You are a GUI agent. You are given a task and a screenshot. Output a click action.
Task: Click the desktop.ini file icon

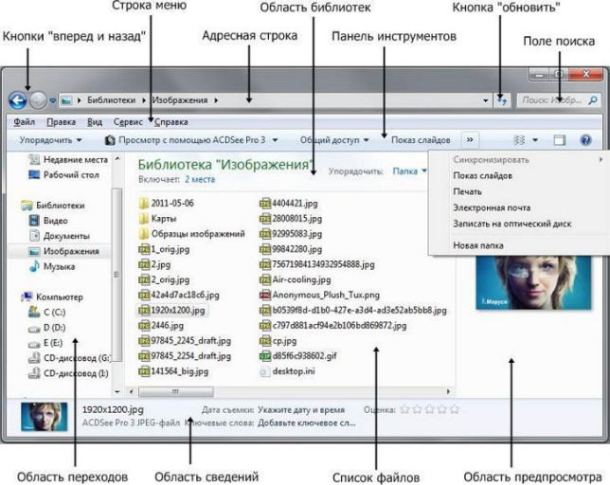265,371
